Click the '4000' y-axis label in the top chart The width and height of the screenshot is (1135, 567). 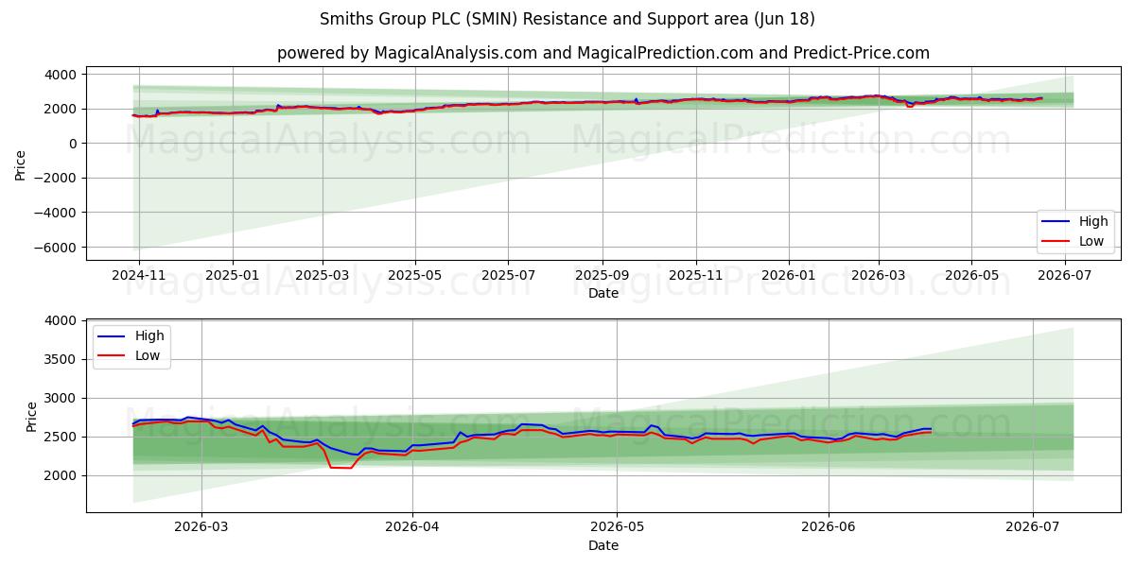coord(62,74)
